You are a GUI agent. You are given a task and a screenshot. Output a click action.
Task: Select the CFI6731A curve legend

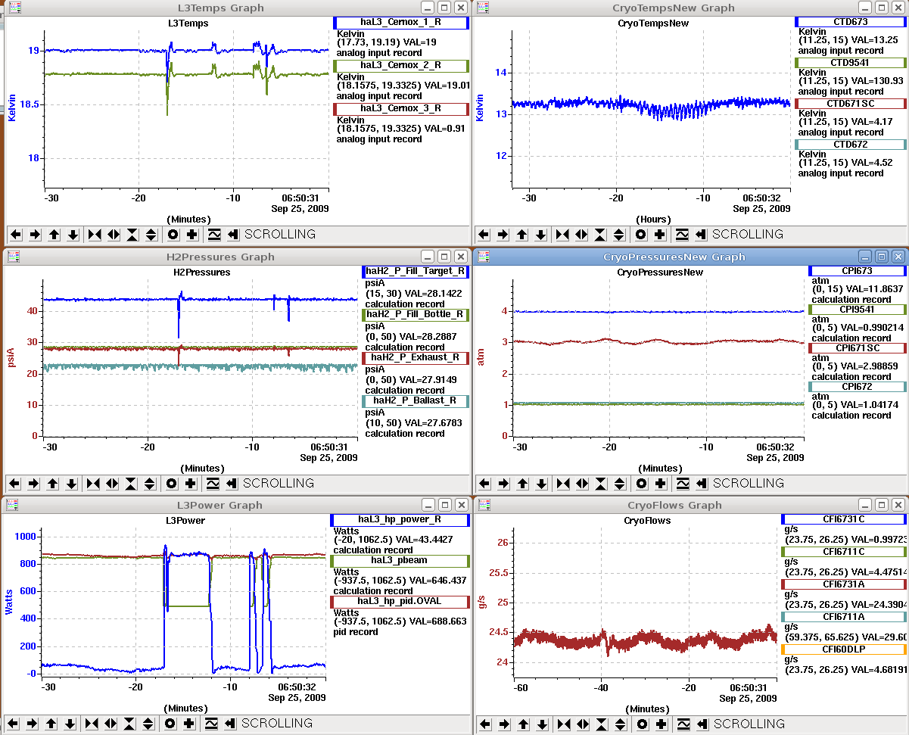pos(844,584)
